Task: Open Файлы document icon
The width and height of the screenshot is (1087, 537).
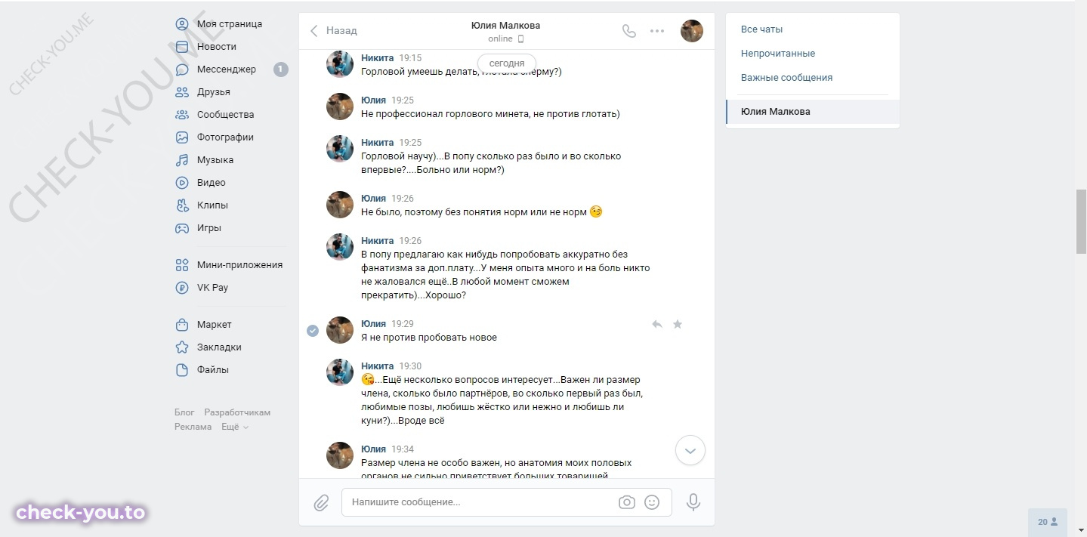Action: pyautogui.click(x=182, y=370)
